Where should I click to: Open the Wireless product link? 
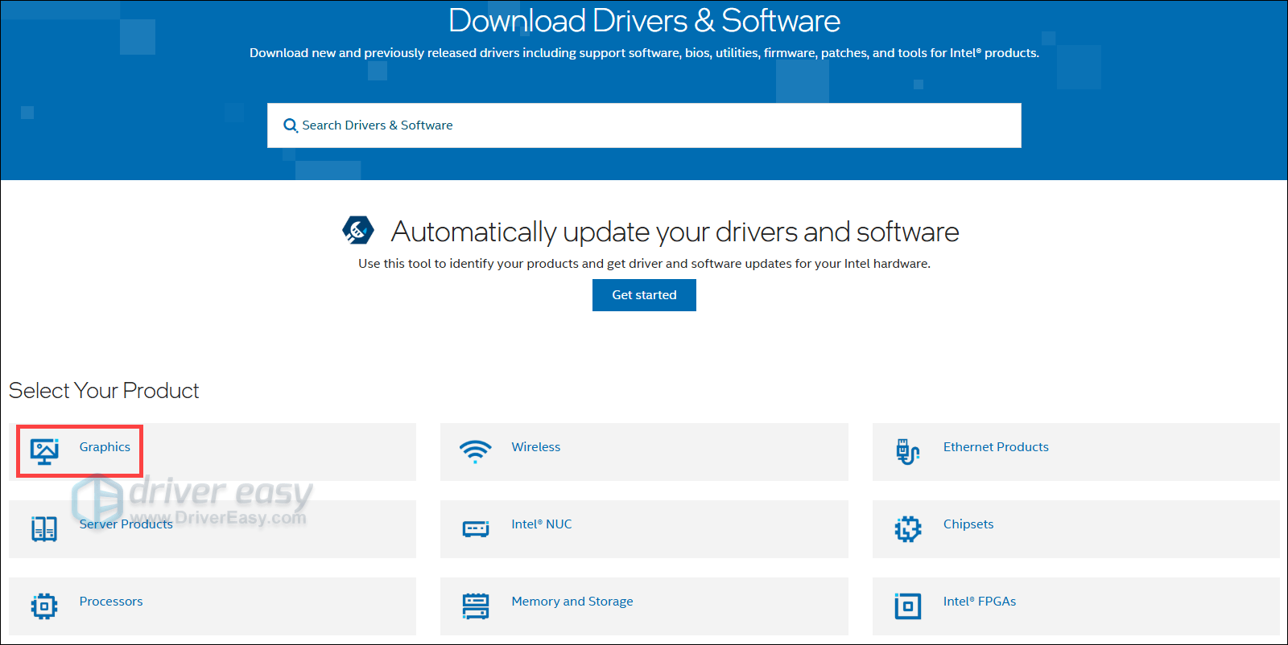pos(535,447)
